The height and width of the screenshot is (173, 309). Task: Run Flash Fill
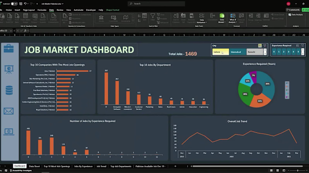(183, 18)
